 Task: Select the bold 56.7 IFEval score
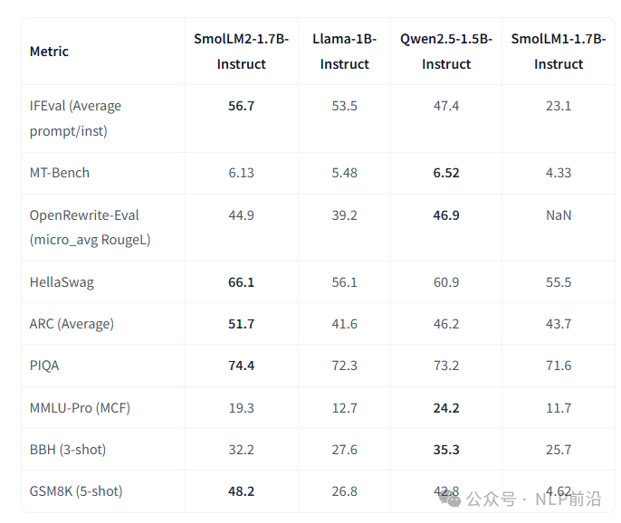(x=241, y=106)
